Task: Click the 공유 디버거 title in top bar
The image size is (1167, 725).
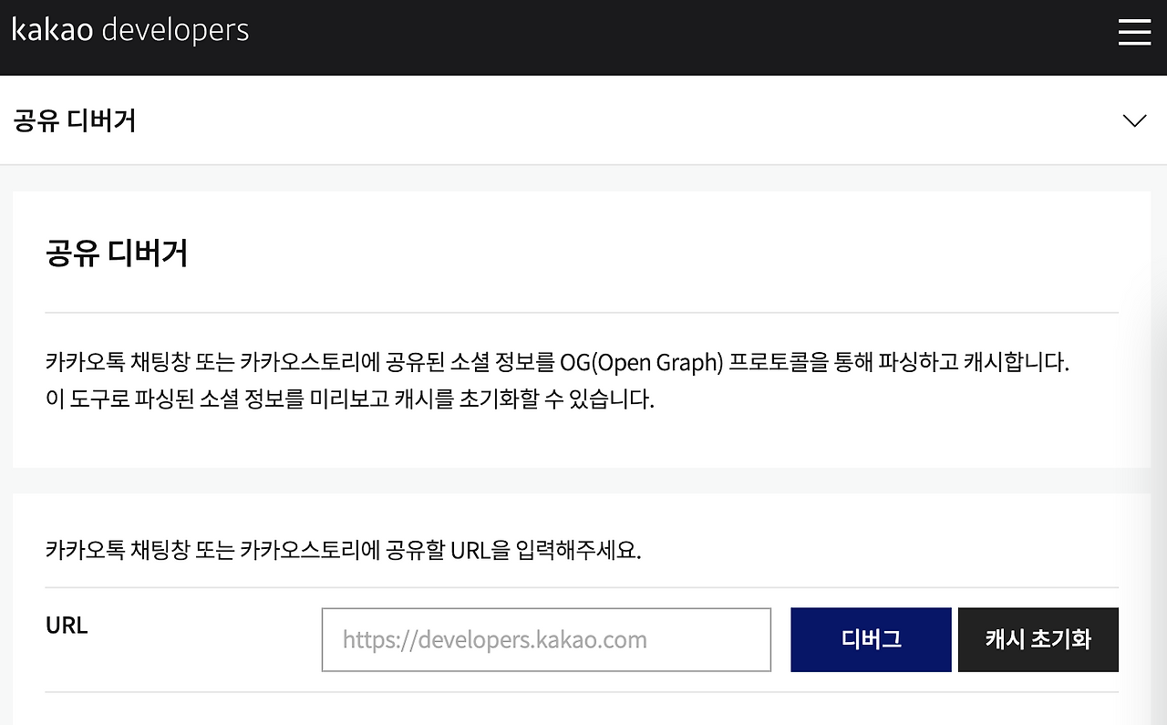Action: pos(75,120)
